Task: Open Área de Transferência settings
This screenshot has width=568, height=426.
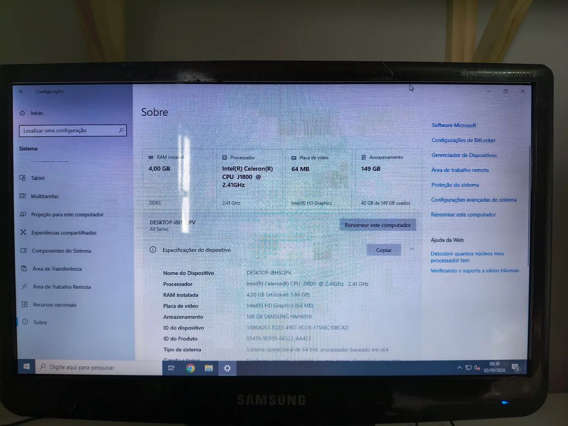Action: [x=51, y=268]
